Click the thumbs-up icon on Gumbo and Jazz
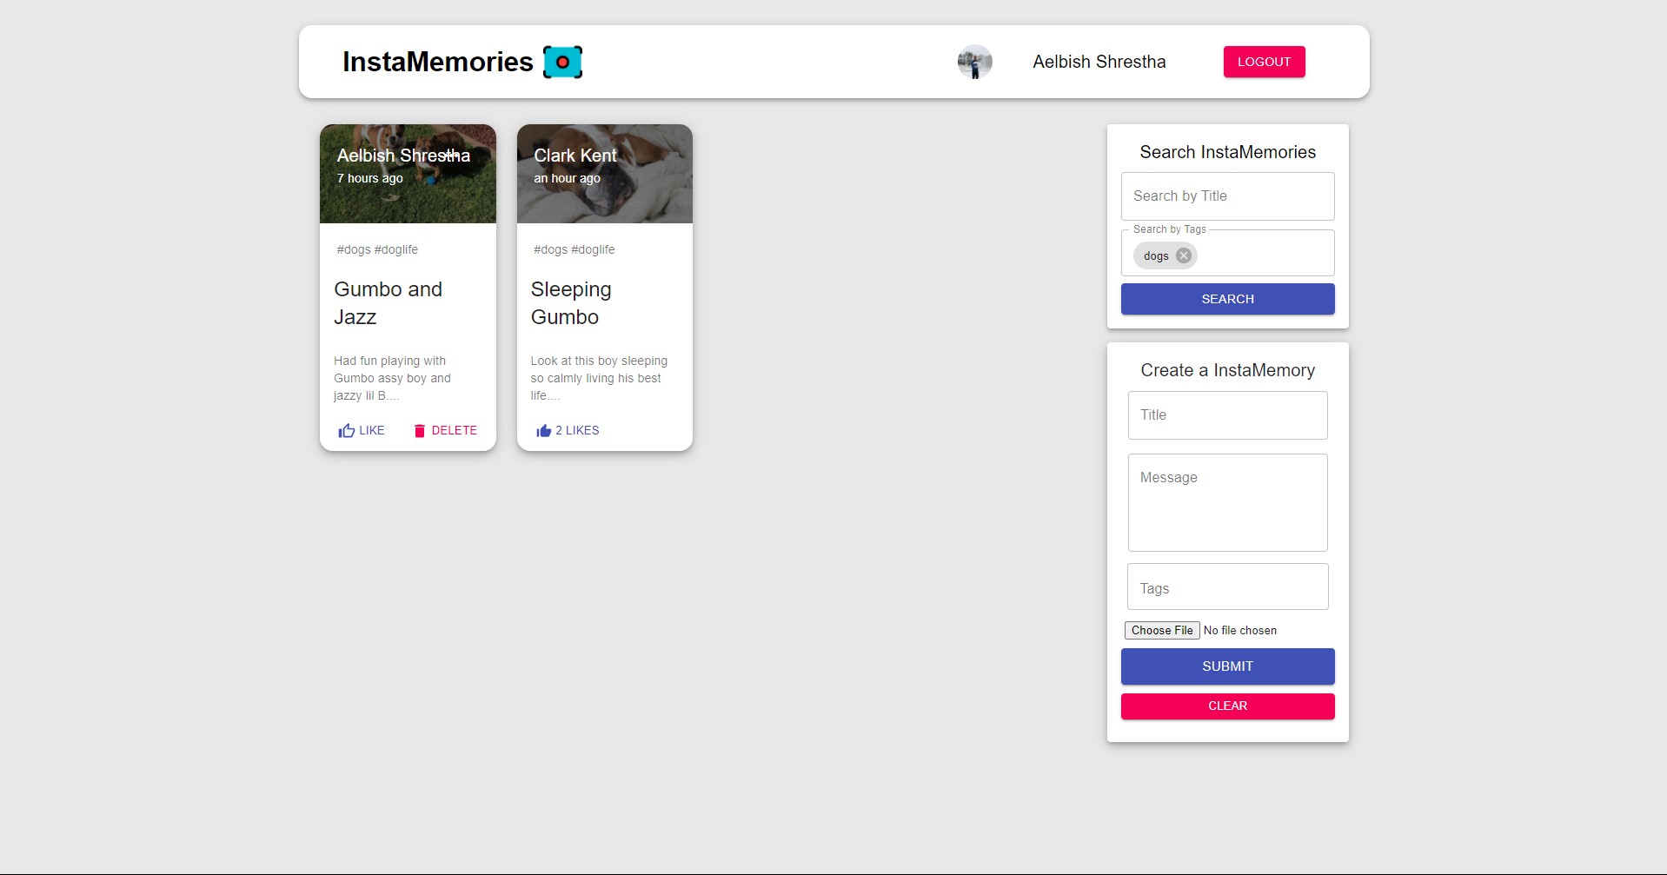This screenshot has height=875, width=1667. click(x=346, y=430)
